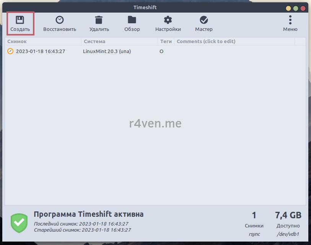
Task: Edit the snapshot's empty comment field
Action: point(233,51)
